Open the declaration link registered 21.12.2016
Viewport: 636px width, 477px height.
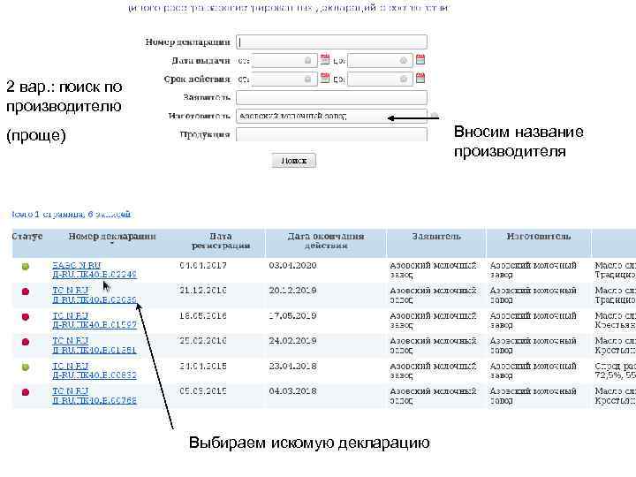[x=95, y=295]
